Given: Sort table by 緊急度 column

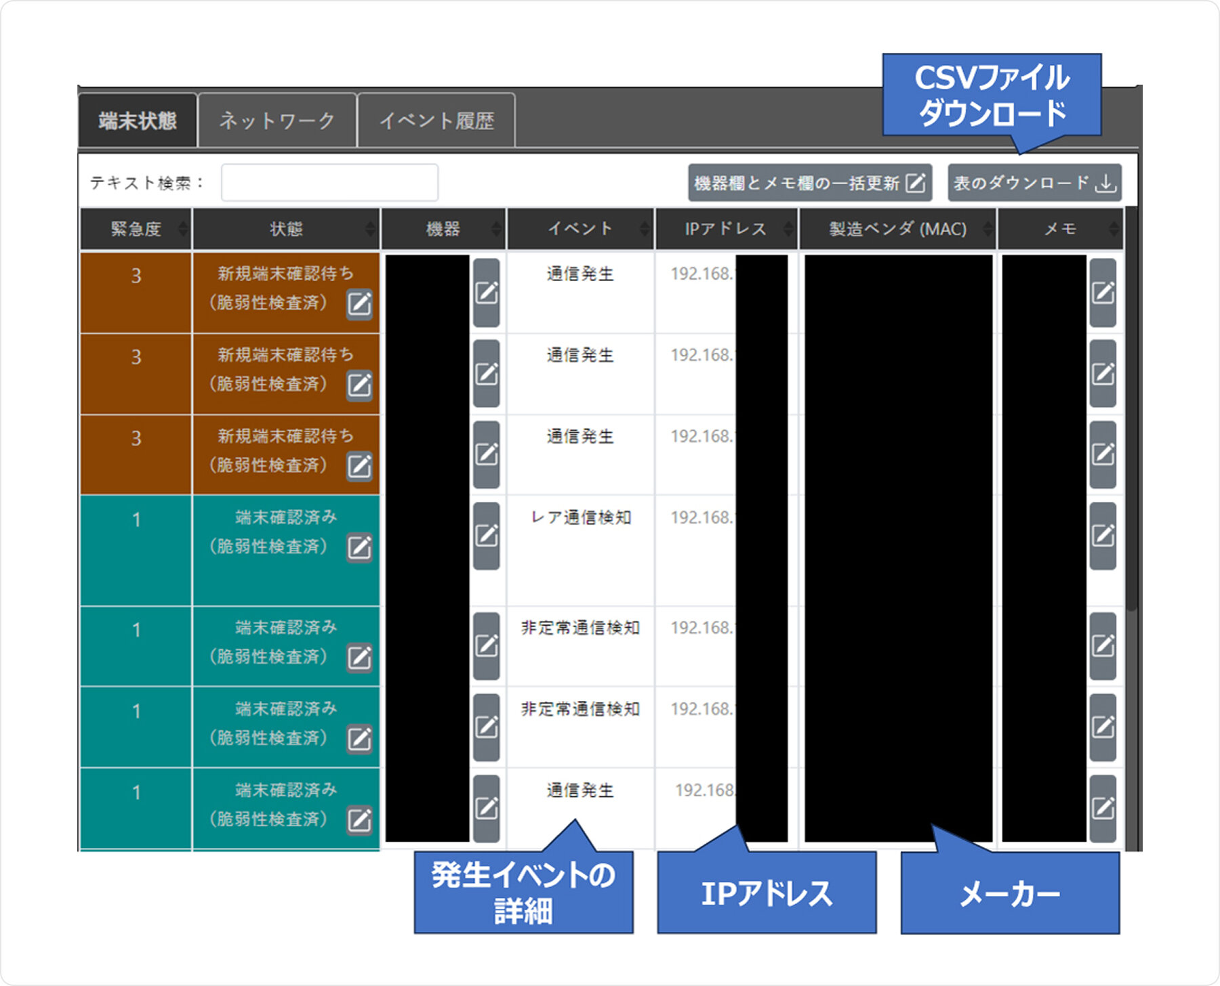Looking at the screenshot, I should [136, 229].
